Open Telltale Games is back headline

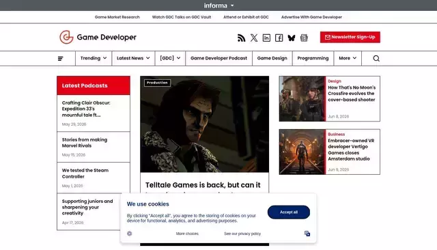tap(203, 185)
